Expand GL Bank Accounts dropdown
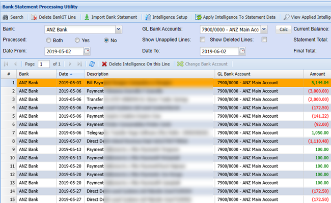The image size is (331, 203). pyautogui.click(x=264, y=29)
